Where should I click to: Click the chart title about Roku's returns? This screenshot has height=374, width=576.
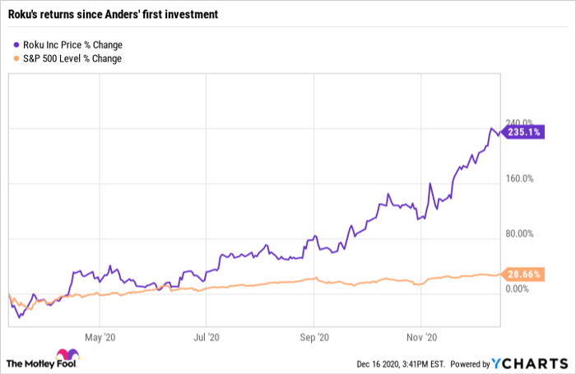click(x=111, y=12)
